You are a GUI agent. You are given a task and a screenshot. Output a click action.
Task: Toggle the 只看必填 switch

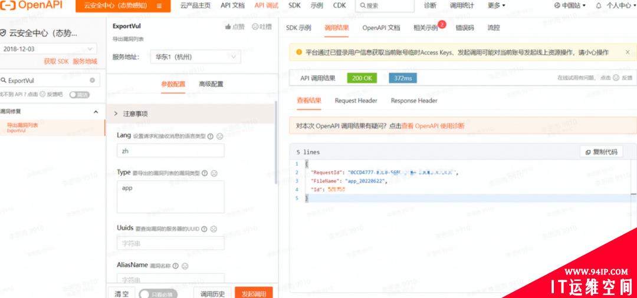pos(157,294)
